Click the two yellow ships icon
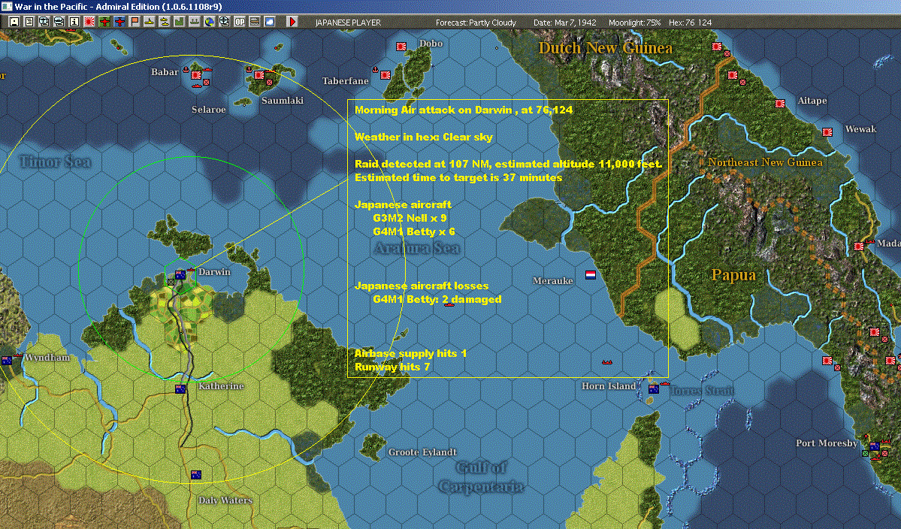The image size is (901, 529). (165, 22)
